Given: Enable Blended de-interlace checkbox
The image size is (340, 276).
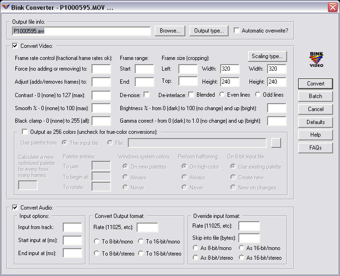Looking at the screenshot, I should coord(191,95).
